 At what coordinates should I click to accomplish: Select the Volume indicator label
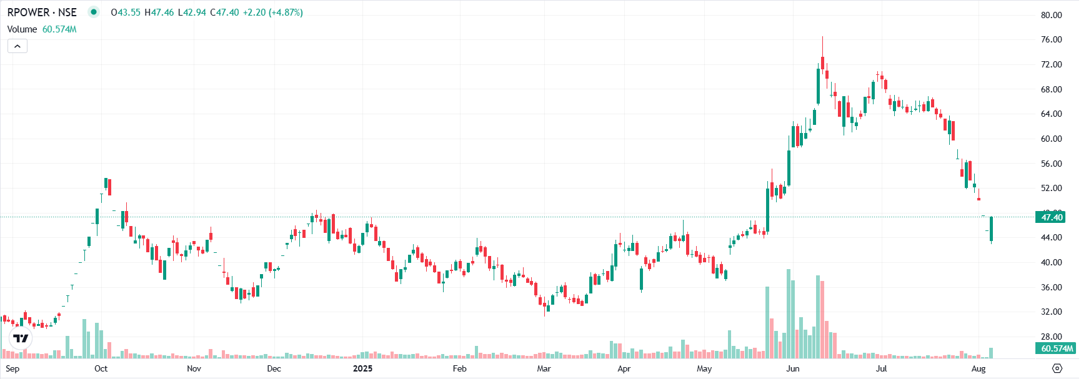[x=22, y=29]
